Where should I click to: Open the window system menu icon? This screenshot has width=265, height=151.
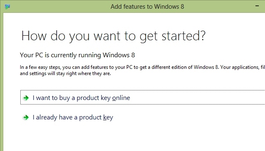tap(7, 7)
